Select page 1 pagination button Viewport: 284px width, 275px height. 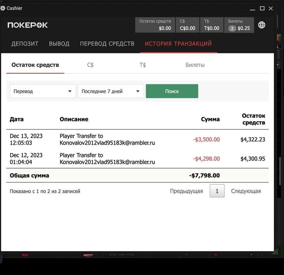point(217,191)
